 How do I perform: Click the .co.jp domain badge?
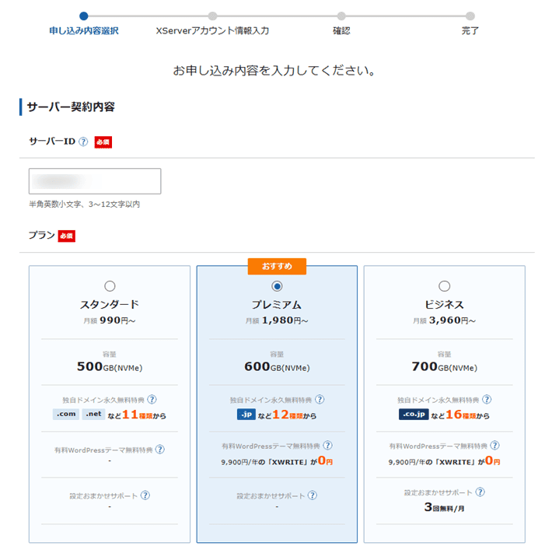point(413,415)
